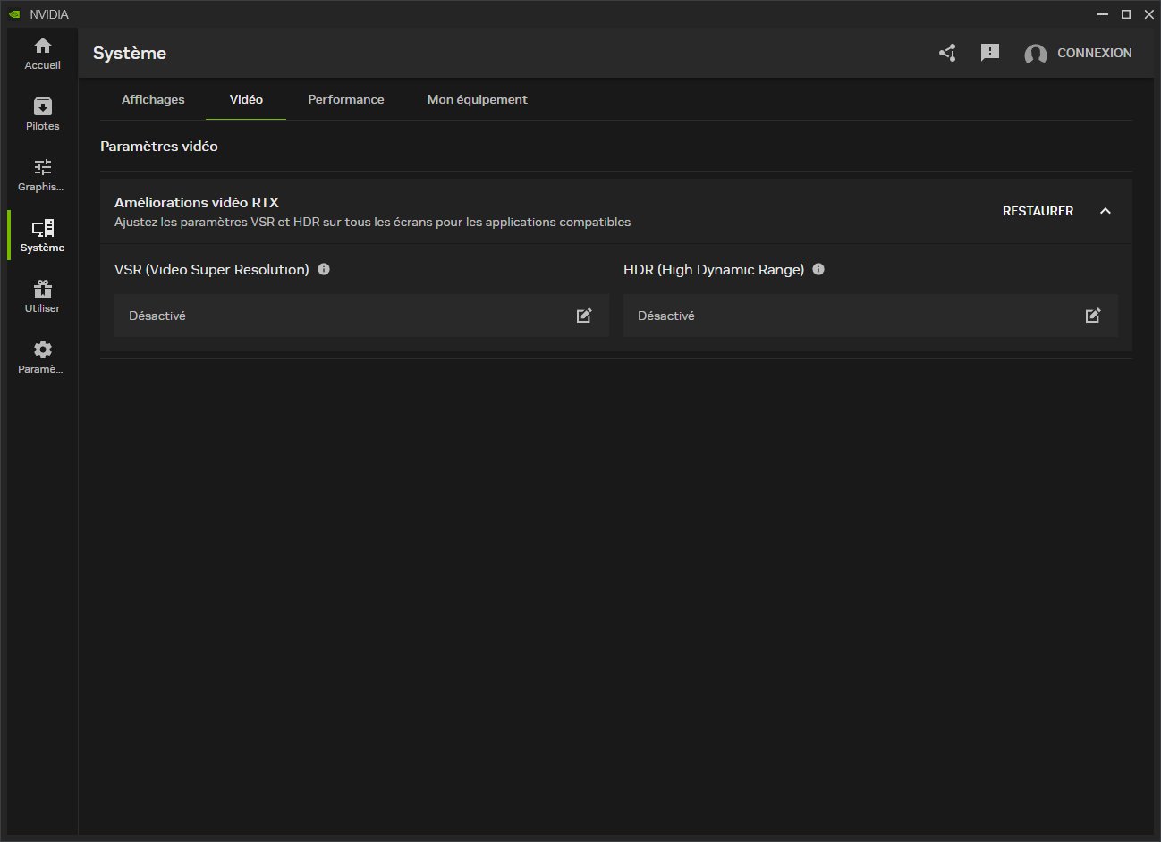Screen dimensions: 1161x842
Task: Select the Système sidebar item
Action: coord(42,236)
